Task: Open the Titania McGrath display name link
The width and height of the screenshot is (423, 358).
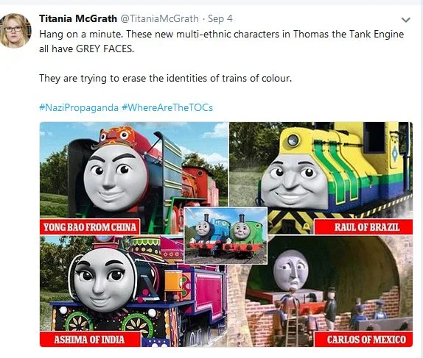Action: coord(78,18)
